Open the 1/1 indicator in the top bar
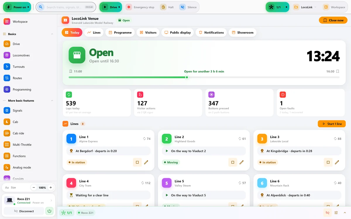 pos(277,7)
